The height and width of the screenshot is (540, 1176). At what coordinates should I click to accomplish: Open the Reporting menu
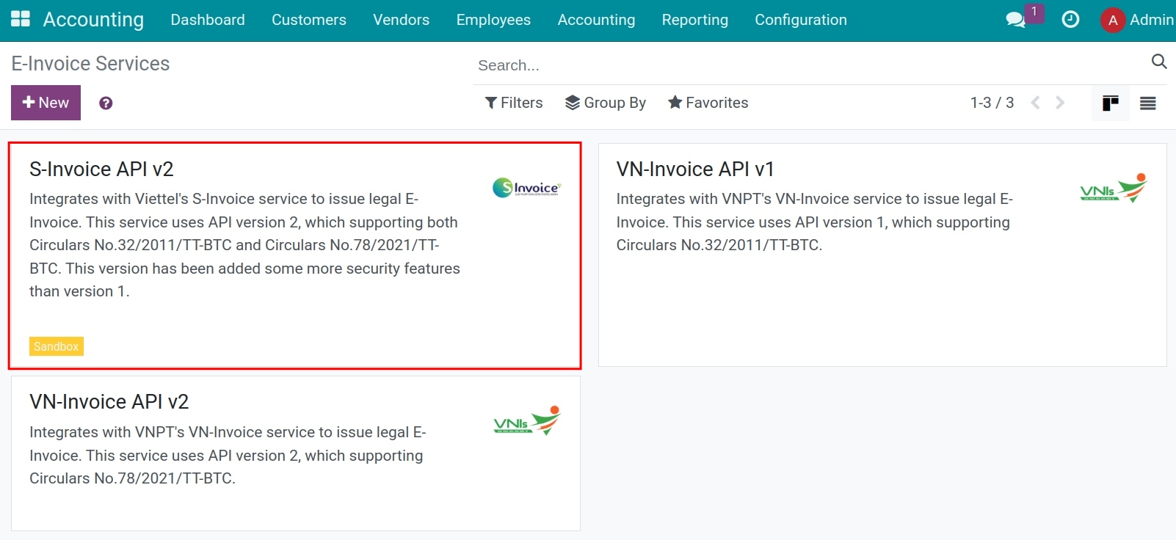695,20
